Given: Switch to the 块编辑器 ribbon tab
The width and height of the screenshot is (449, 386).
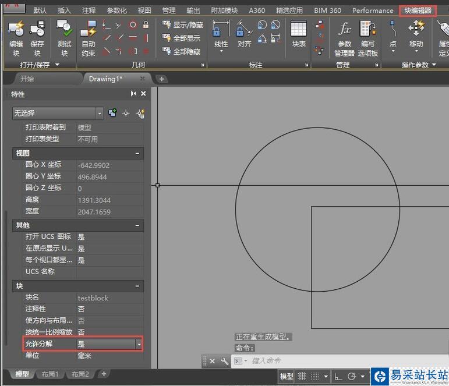Looking at the screenshot, I should pos(418,10).
